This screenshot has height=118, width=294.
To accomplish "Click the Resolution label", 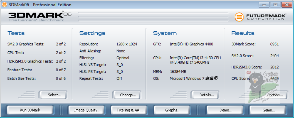I will point(89,44).
